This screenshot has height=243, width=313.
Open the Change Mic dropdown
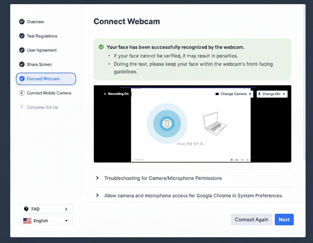(x=272, y=94)
